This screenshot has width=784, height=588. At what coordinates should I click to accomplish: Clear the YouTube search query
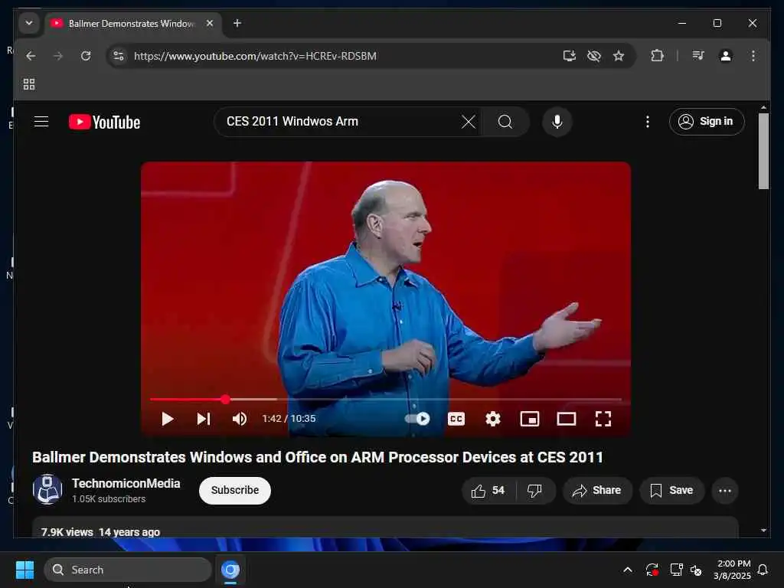coord(469,122)
